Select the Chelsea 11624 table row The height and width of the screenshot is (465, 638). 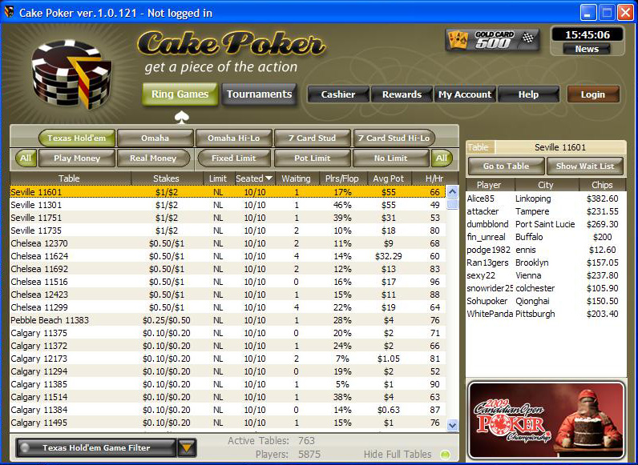coord(228,256)
